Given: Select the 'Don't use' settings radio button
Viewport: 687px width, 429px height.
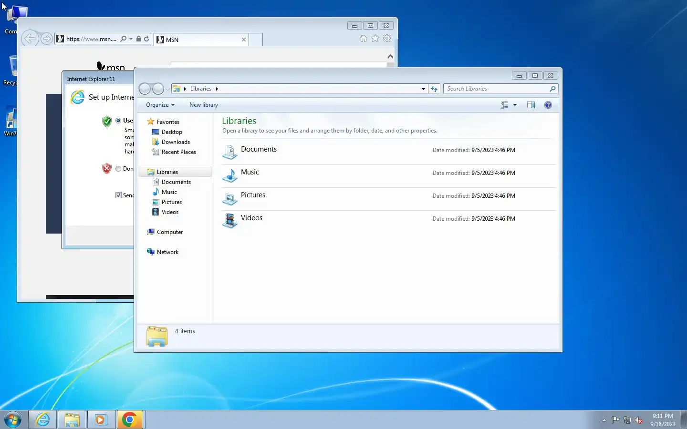Looking at the screenshot, I should [118, 169].
